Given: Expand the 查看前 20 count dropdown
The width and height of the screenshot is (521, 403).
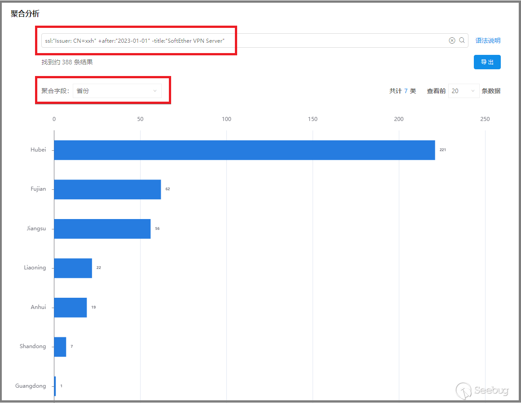Looking at the screenshot, I should point(464,91).
